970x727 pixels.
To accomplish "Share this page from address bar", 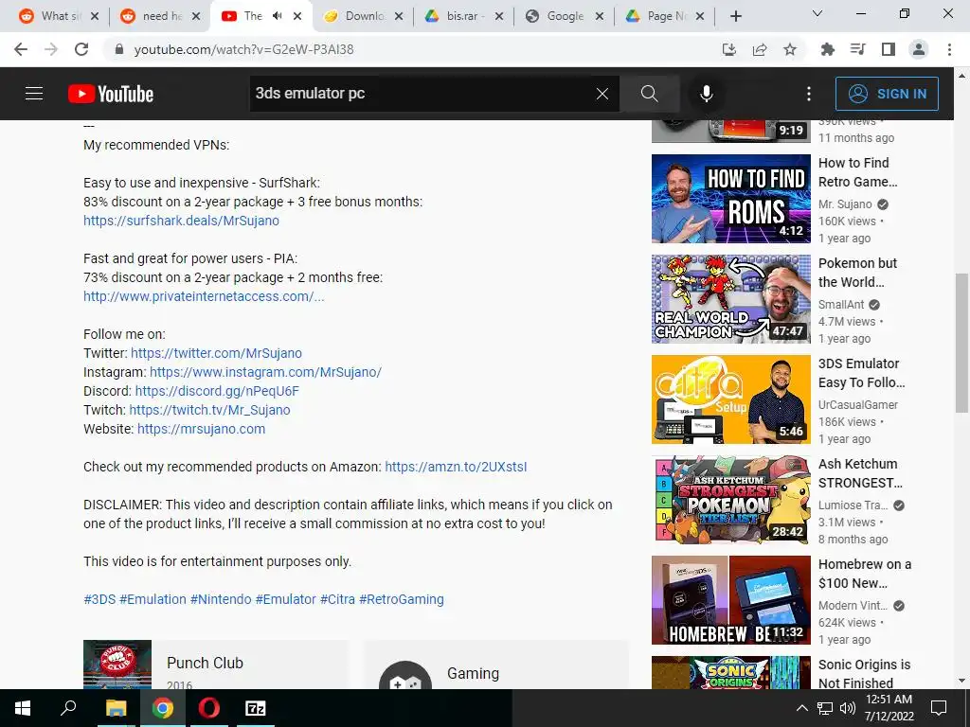I will point(760,49).
